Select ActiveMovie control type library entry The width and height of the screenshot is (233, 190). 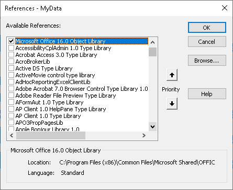[55, 75]
